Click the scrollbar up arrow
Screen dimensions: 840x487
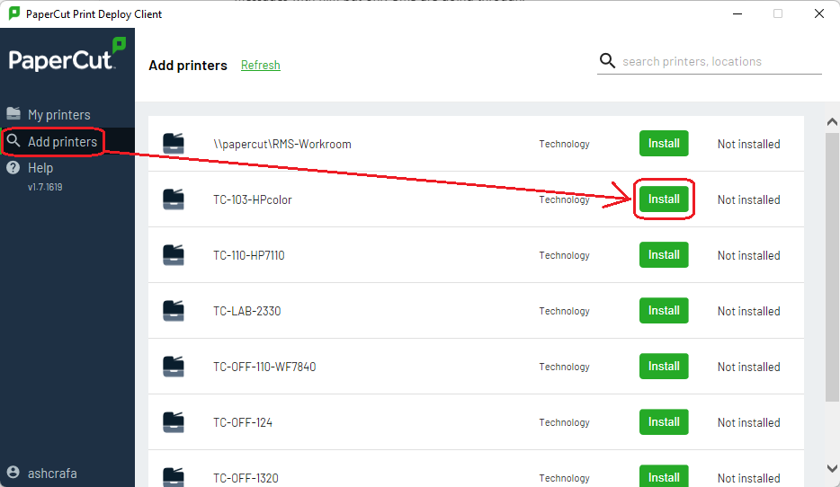coord(832,122)
